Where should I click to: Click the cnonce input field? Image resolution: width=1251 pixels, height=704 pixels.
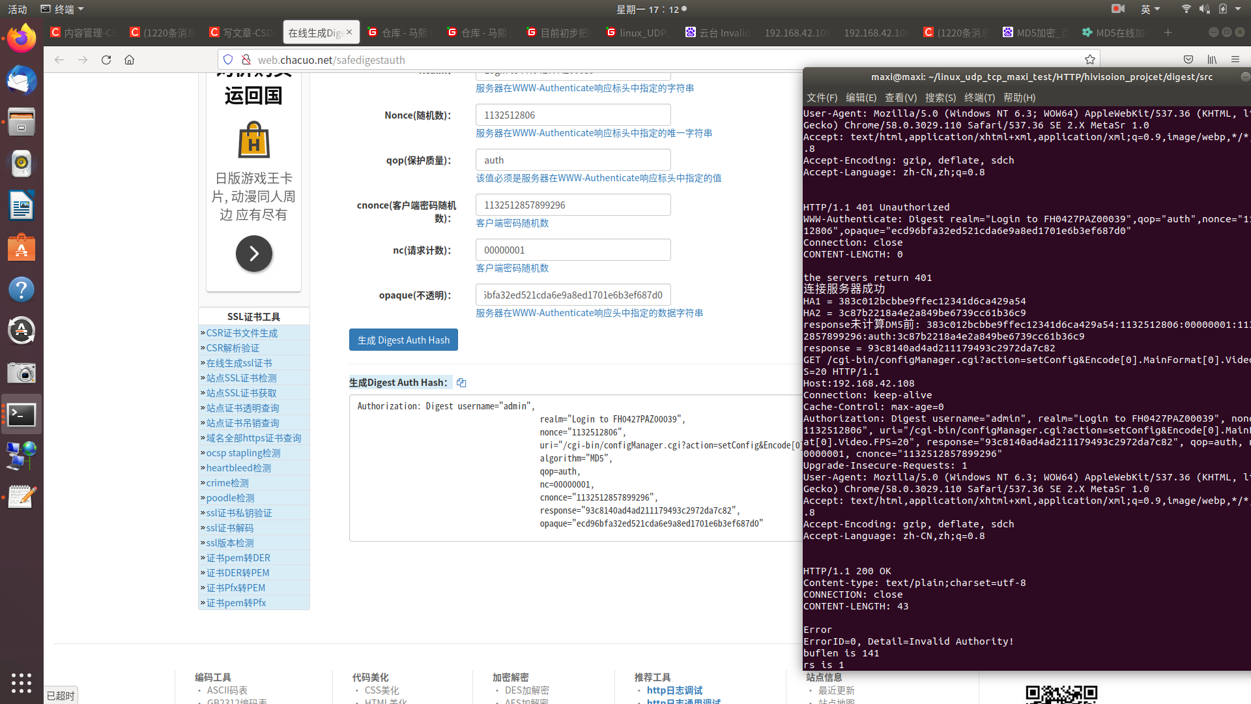point(573,205)
